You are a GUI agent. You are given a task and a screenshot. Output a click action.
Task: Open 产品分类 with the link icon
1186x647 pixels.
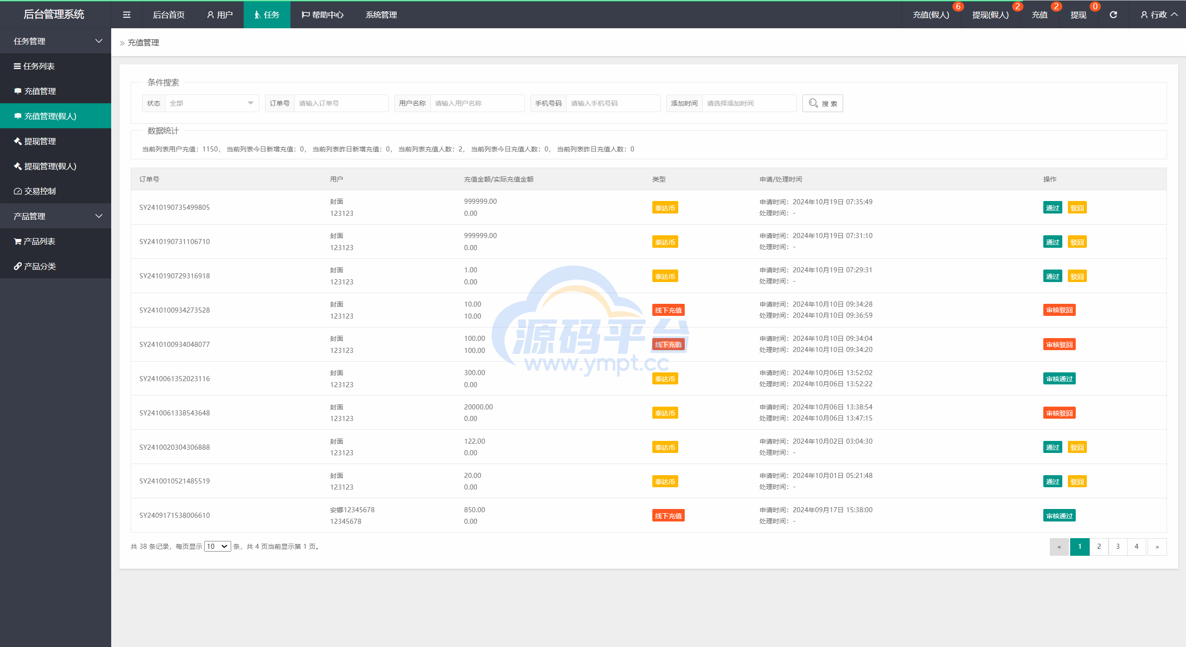40,266
